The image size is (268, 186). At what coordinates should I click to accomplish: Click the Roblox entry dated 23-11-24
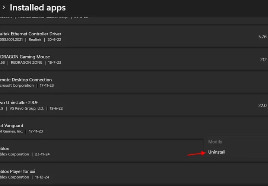pyautogui.click(x=101, y=151)
